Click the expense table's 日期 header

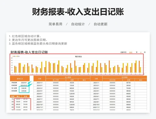click(96, 79)
